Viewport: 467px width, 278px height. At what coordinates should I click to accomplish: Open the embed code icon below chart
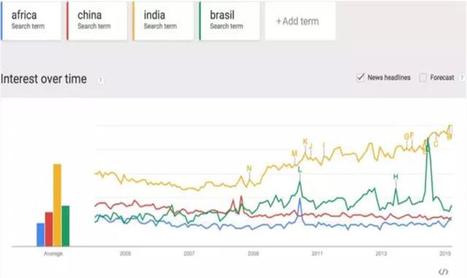[x=443, y=272]
